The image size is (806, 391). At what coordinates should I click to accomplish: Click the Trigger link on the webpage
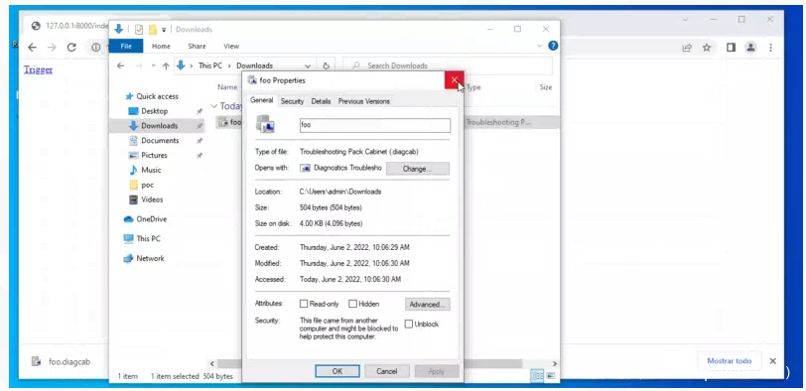coord(38,69)
